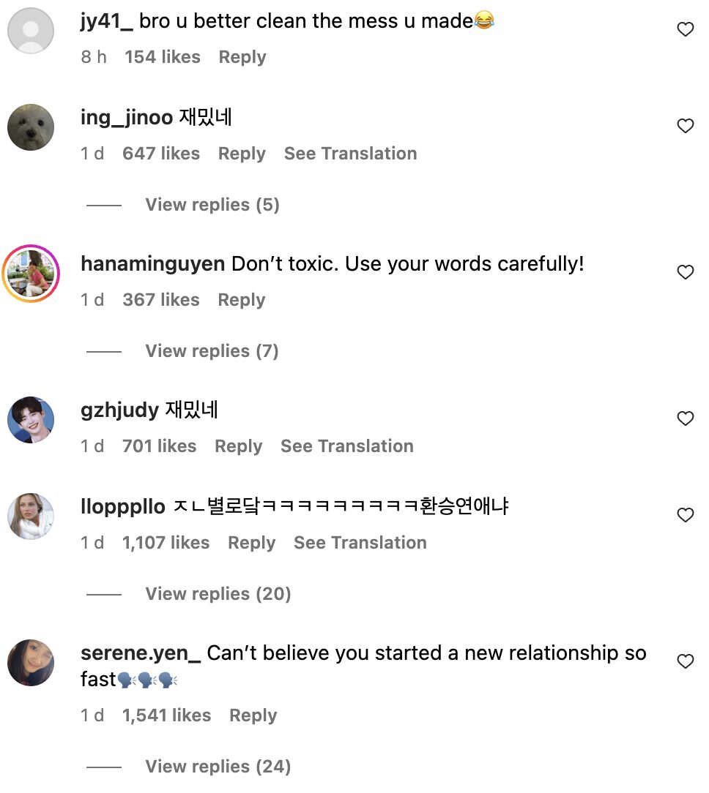Expand 24 replies under serene.yen_'s comment
709x793 pixels.
click(218, 767)
